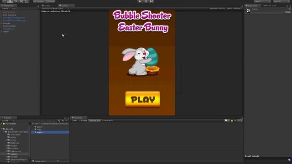Image resolution: width=292 pixels, height=164 pixels.
Task: Open the Scripts folder
Action: 12,157
